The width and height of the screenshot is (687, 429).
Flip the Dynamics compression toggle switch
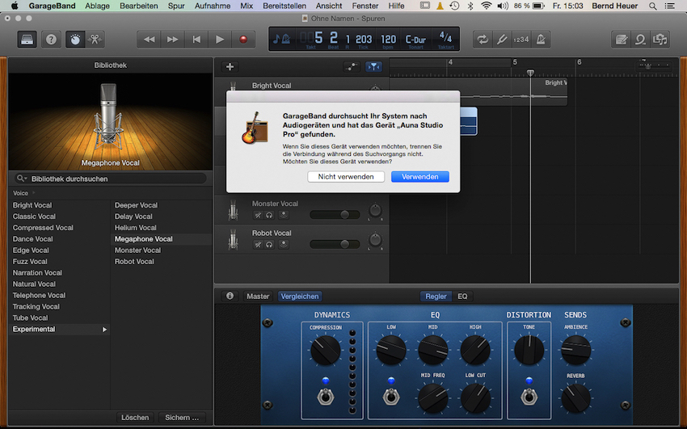pos(326,397)
